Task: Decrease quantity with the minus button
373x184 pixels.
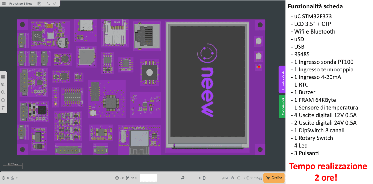Action: [x=239, y=178]
